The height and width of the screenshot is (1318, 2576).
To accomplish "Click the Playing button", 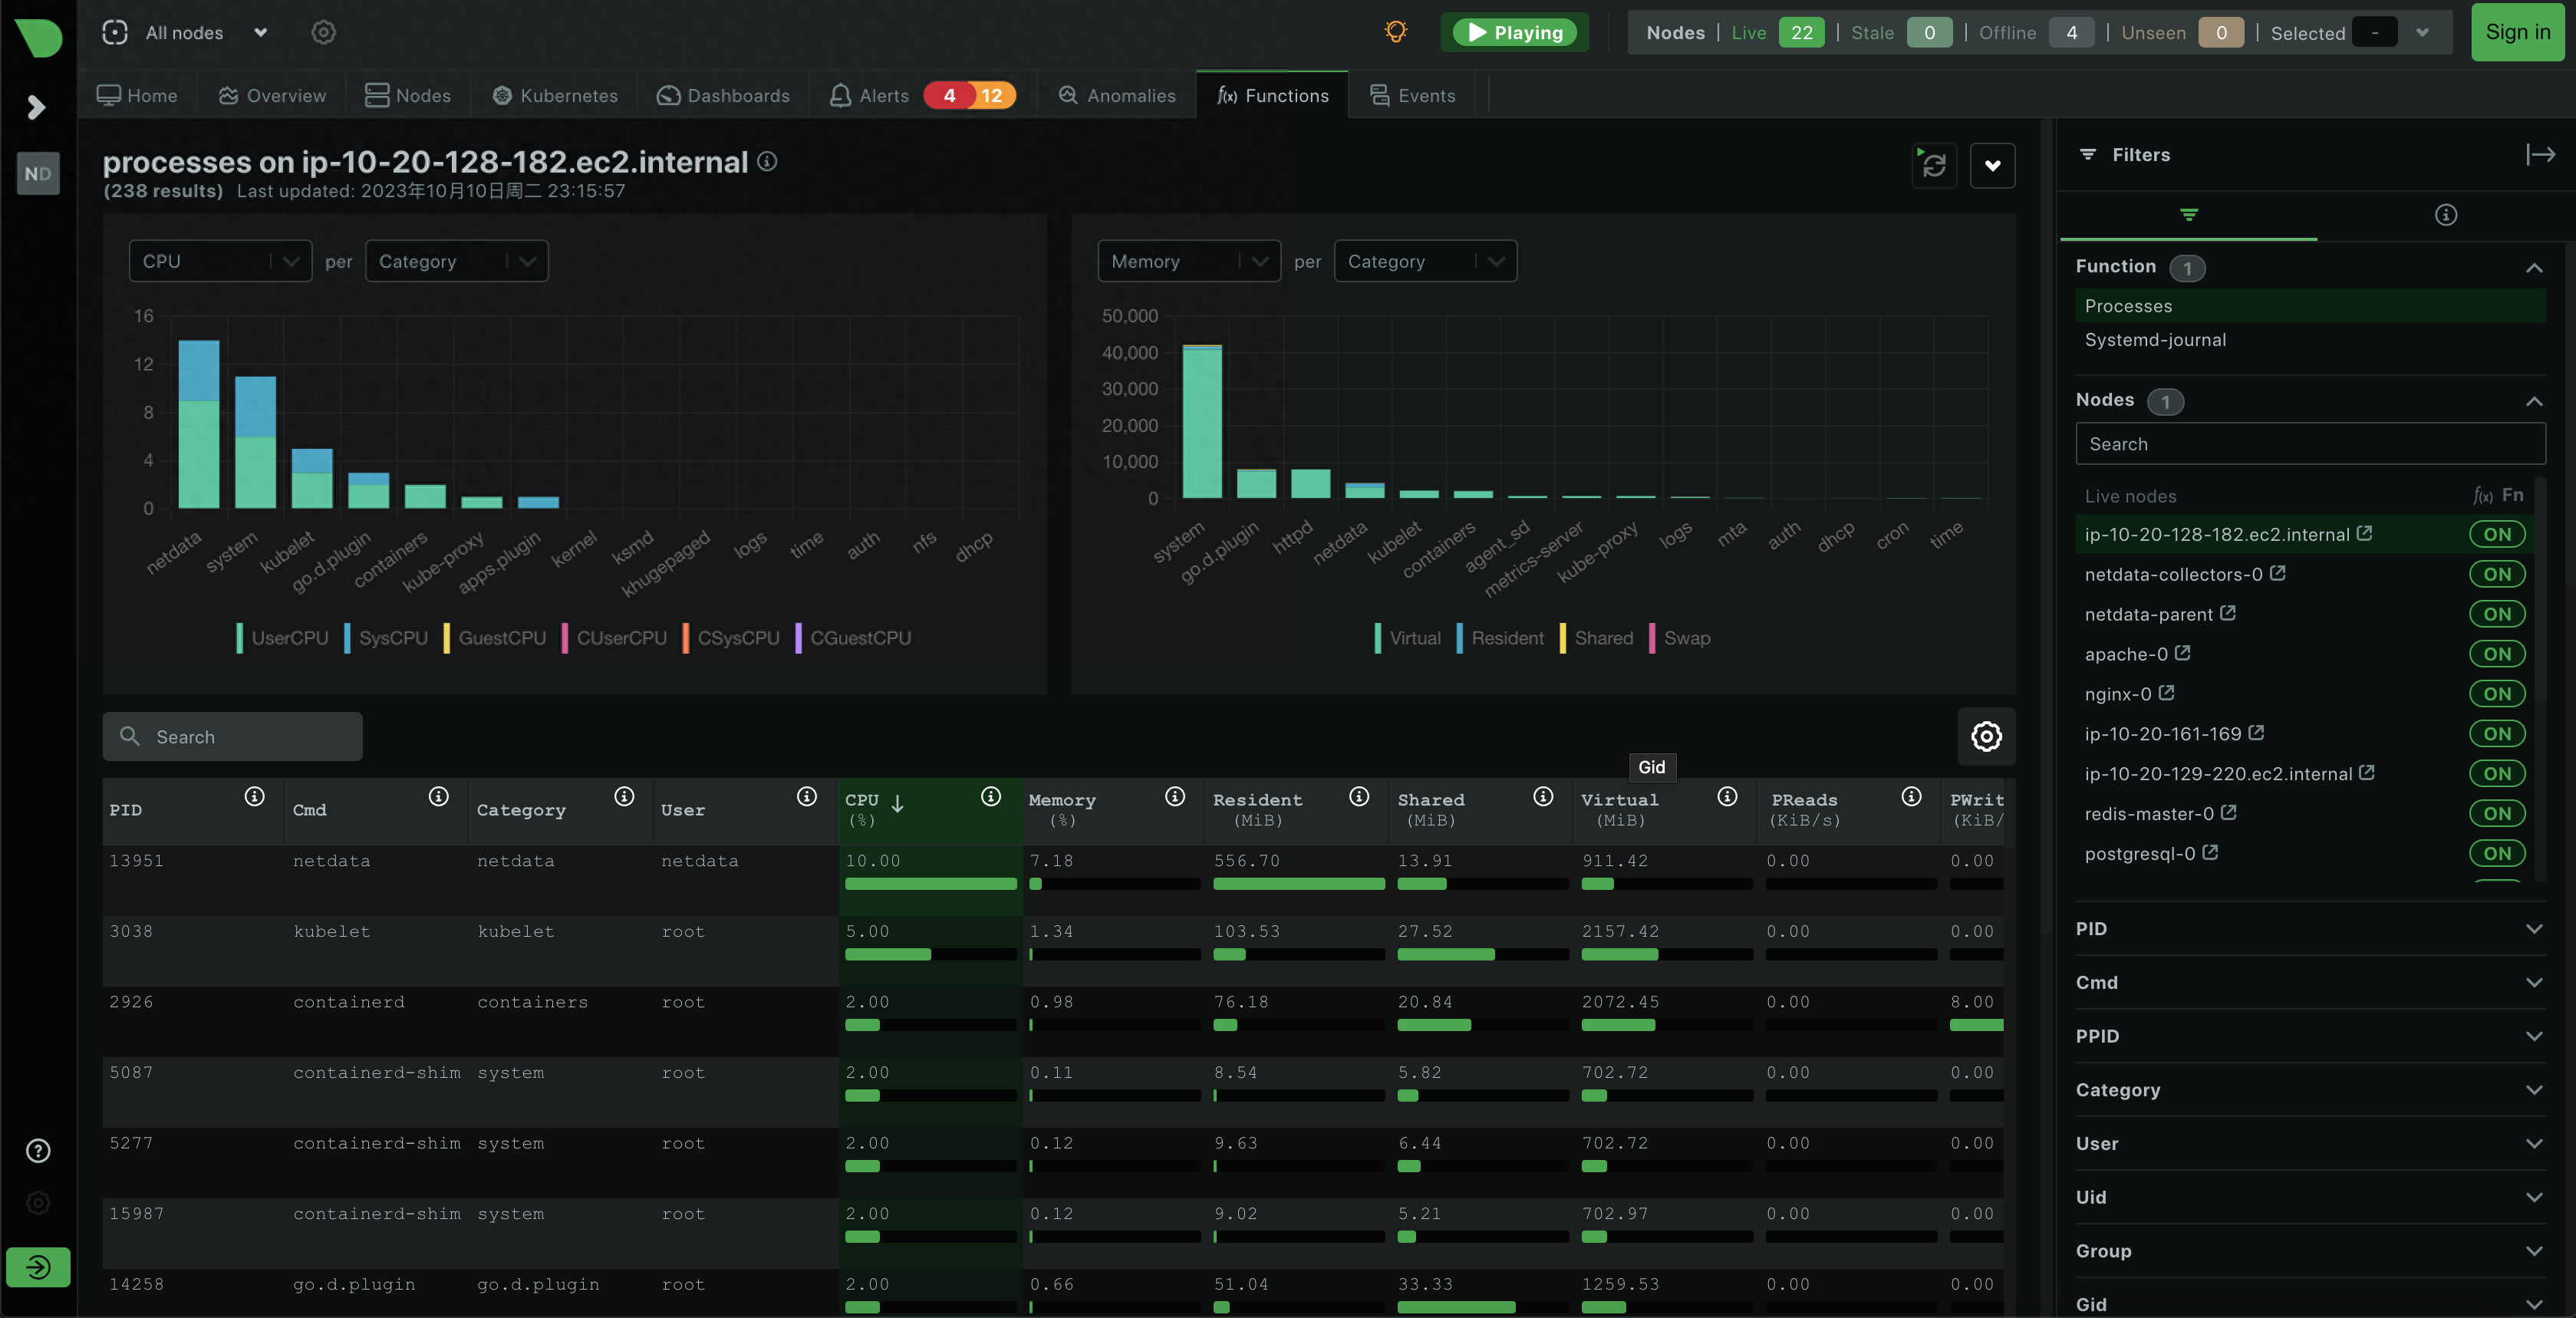I will click(1514, 32).
